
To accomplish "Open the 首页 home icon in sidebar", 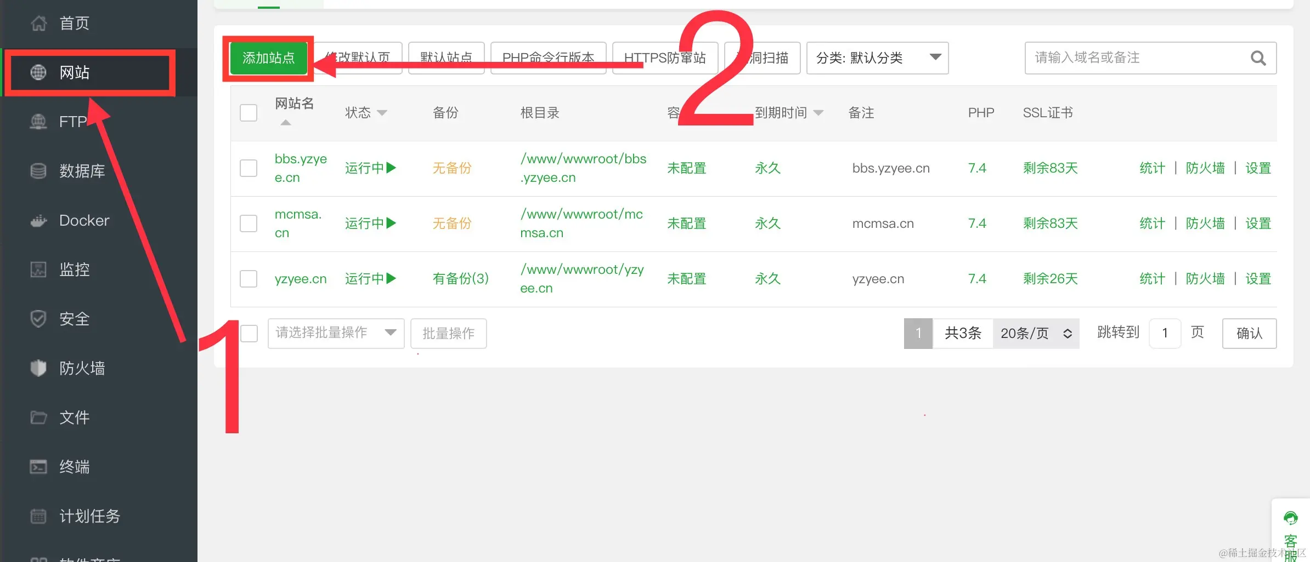I will [x=38, y=23].
